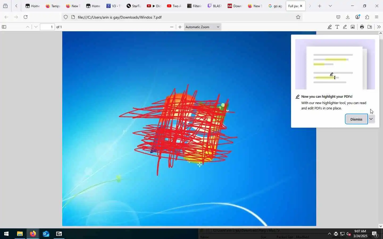
Task: Select the highlight tool
Action: tap(330, 27)
